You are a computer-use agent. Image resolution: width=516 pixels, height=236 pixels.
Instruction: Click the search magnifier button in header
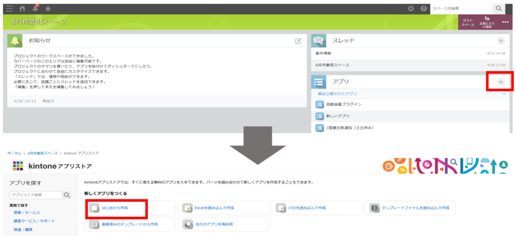[x=498, y=9]
